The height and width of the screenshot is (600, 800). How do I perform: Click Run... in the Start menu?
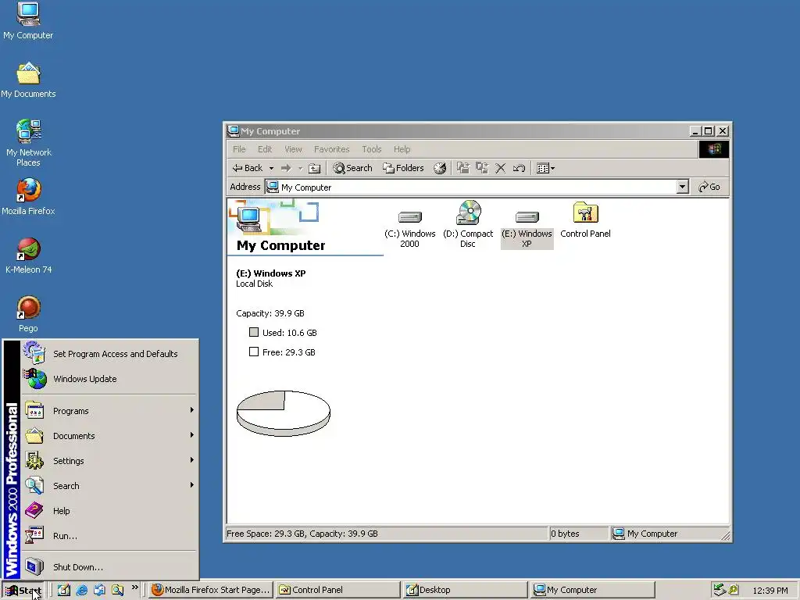coord(111,536)
